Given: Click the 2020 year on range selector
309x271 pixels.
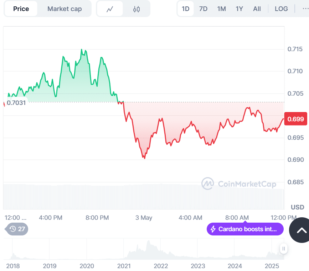Looking at the screenshot, I should (87, 266).
